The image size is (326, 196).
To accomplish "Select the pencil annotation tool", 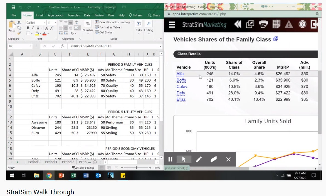I will click(199, 159).
